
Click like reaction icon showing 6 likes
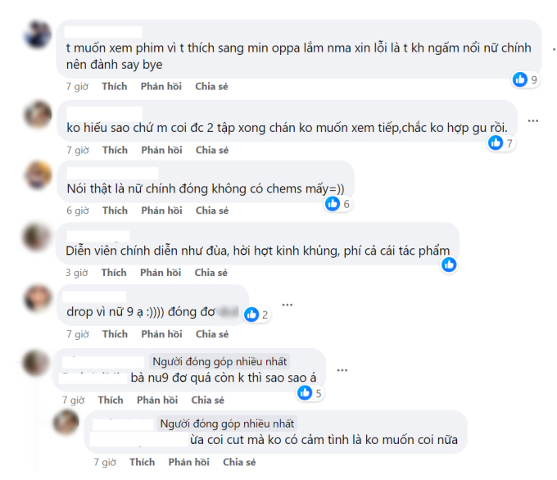point(333,204)
